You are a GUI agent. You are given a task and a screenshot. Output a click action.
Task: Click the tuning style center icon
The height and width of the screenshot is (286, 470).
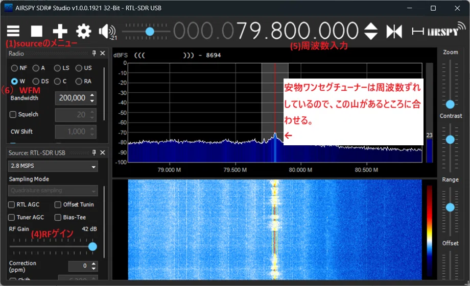point(394,32)
